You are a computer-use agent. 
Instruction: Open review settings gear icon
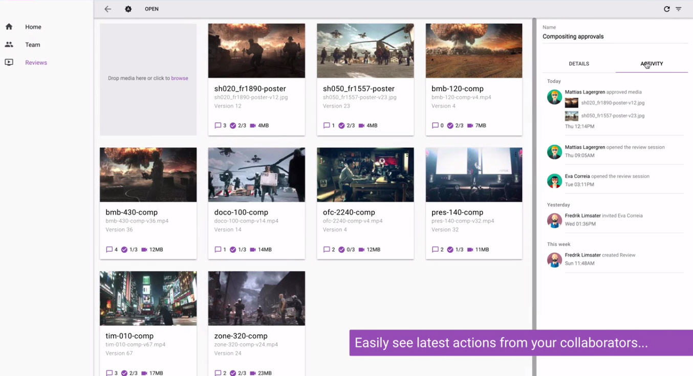click(128, 9)
